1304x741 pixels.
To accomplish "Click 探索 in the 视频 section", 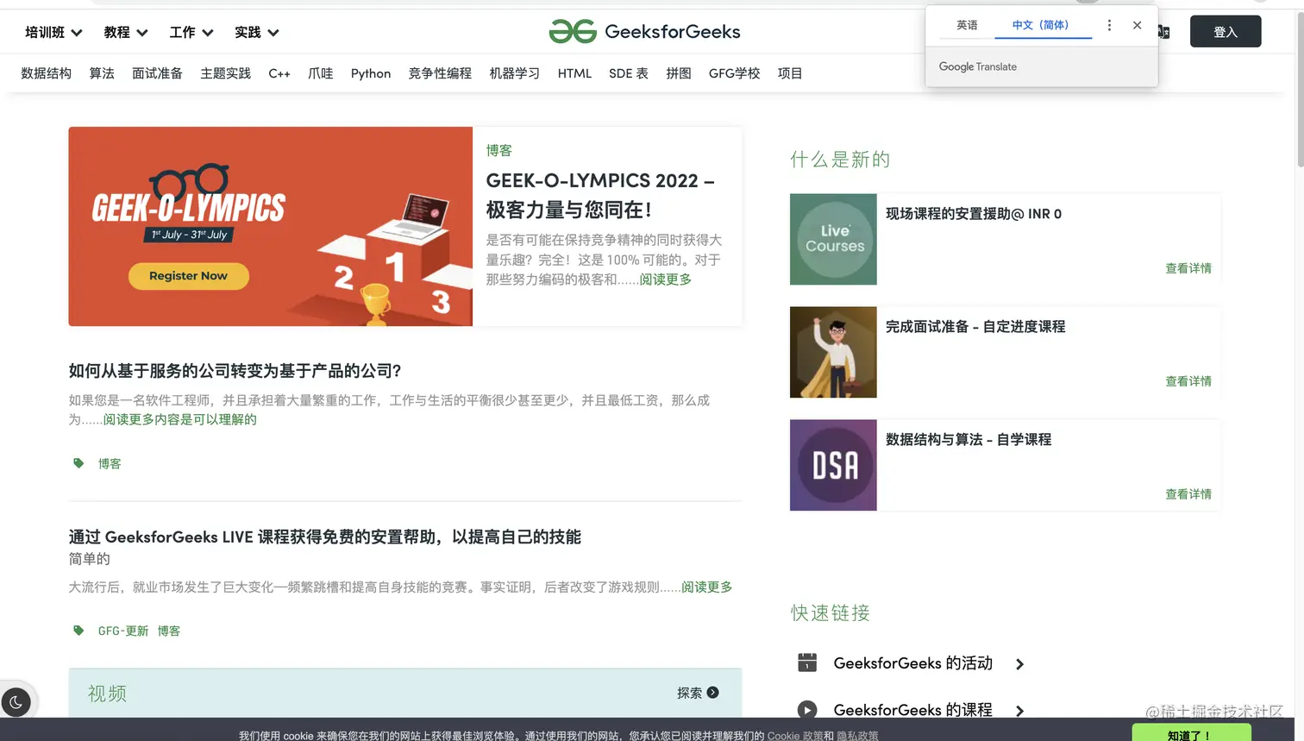I will pos(689,693).
